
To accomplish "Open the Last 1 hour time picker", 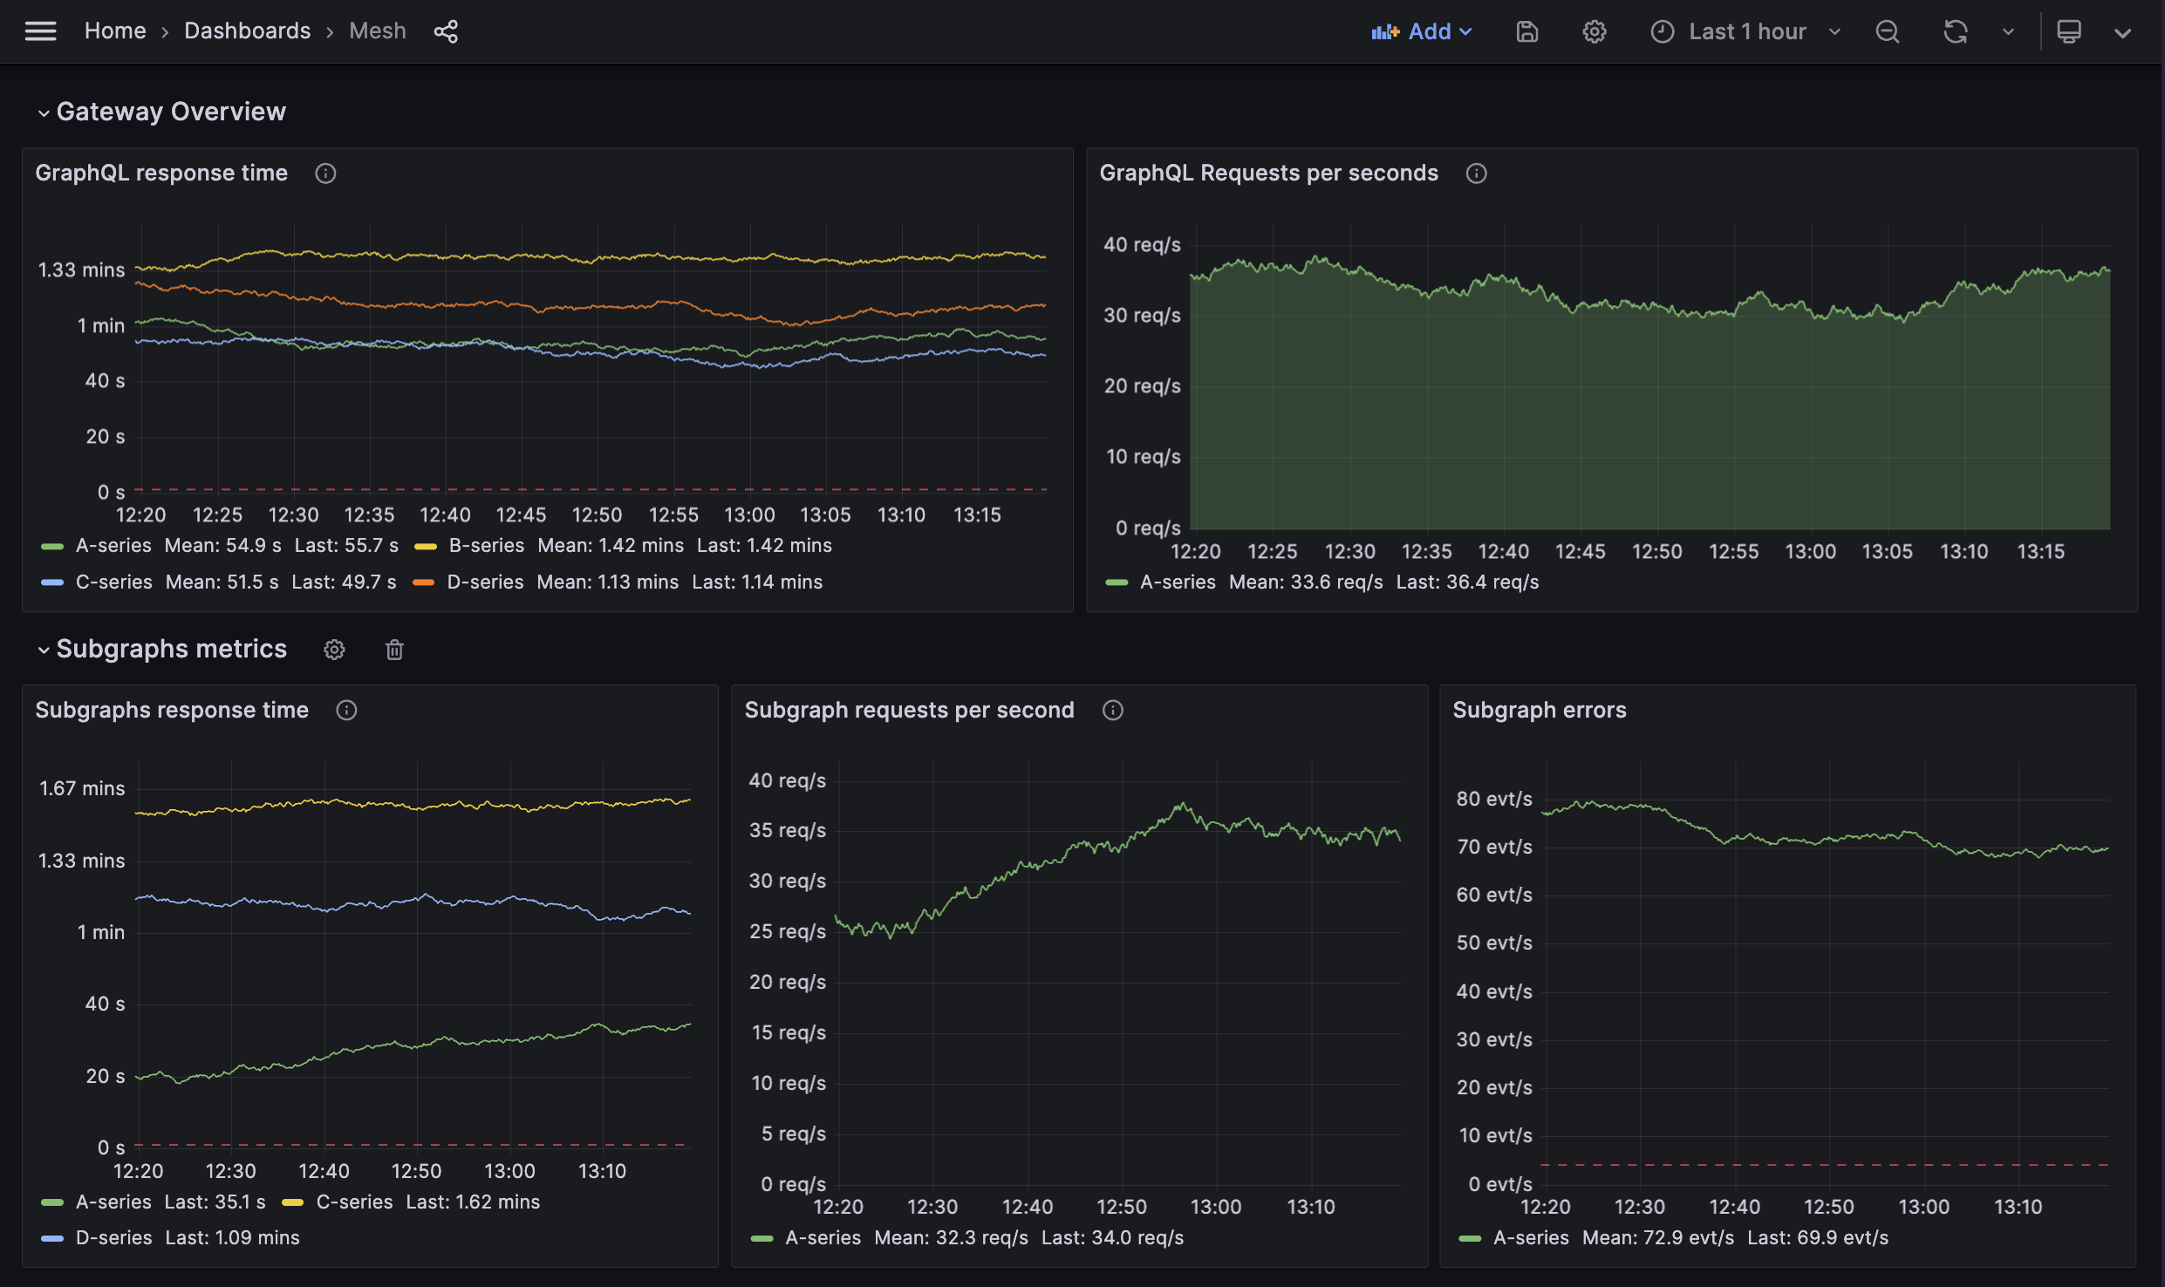I will [x=1746, y=31].
